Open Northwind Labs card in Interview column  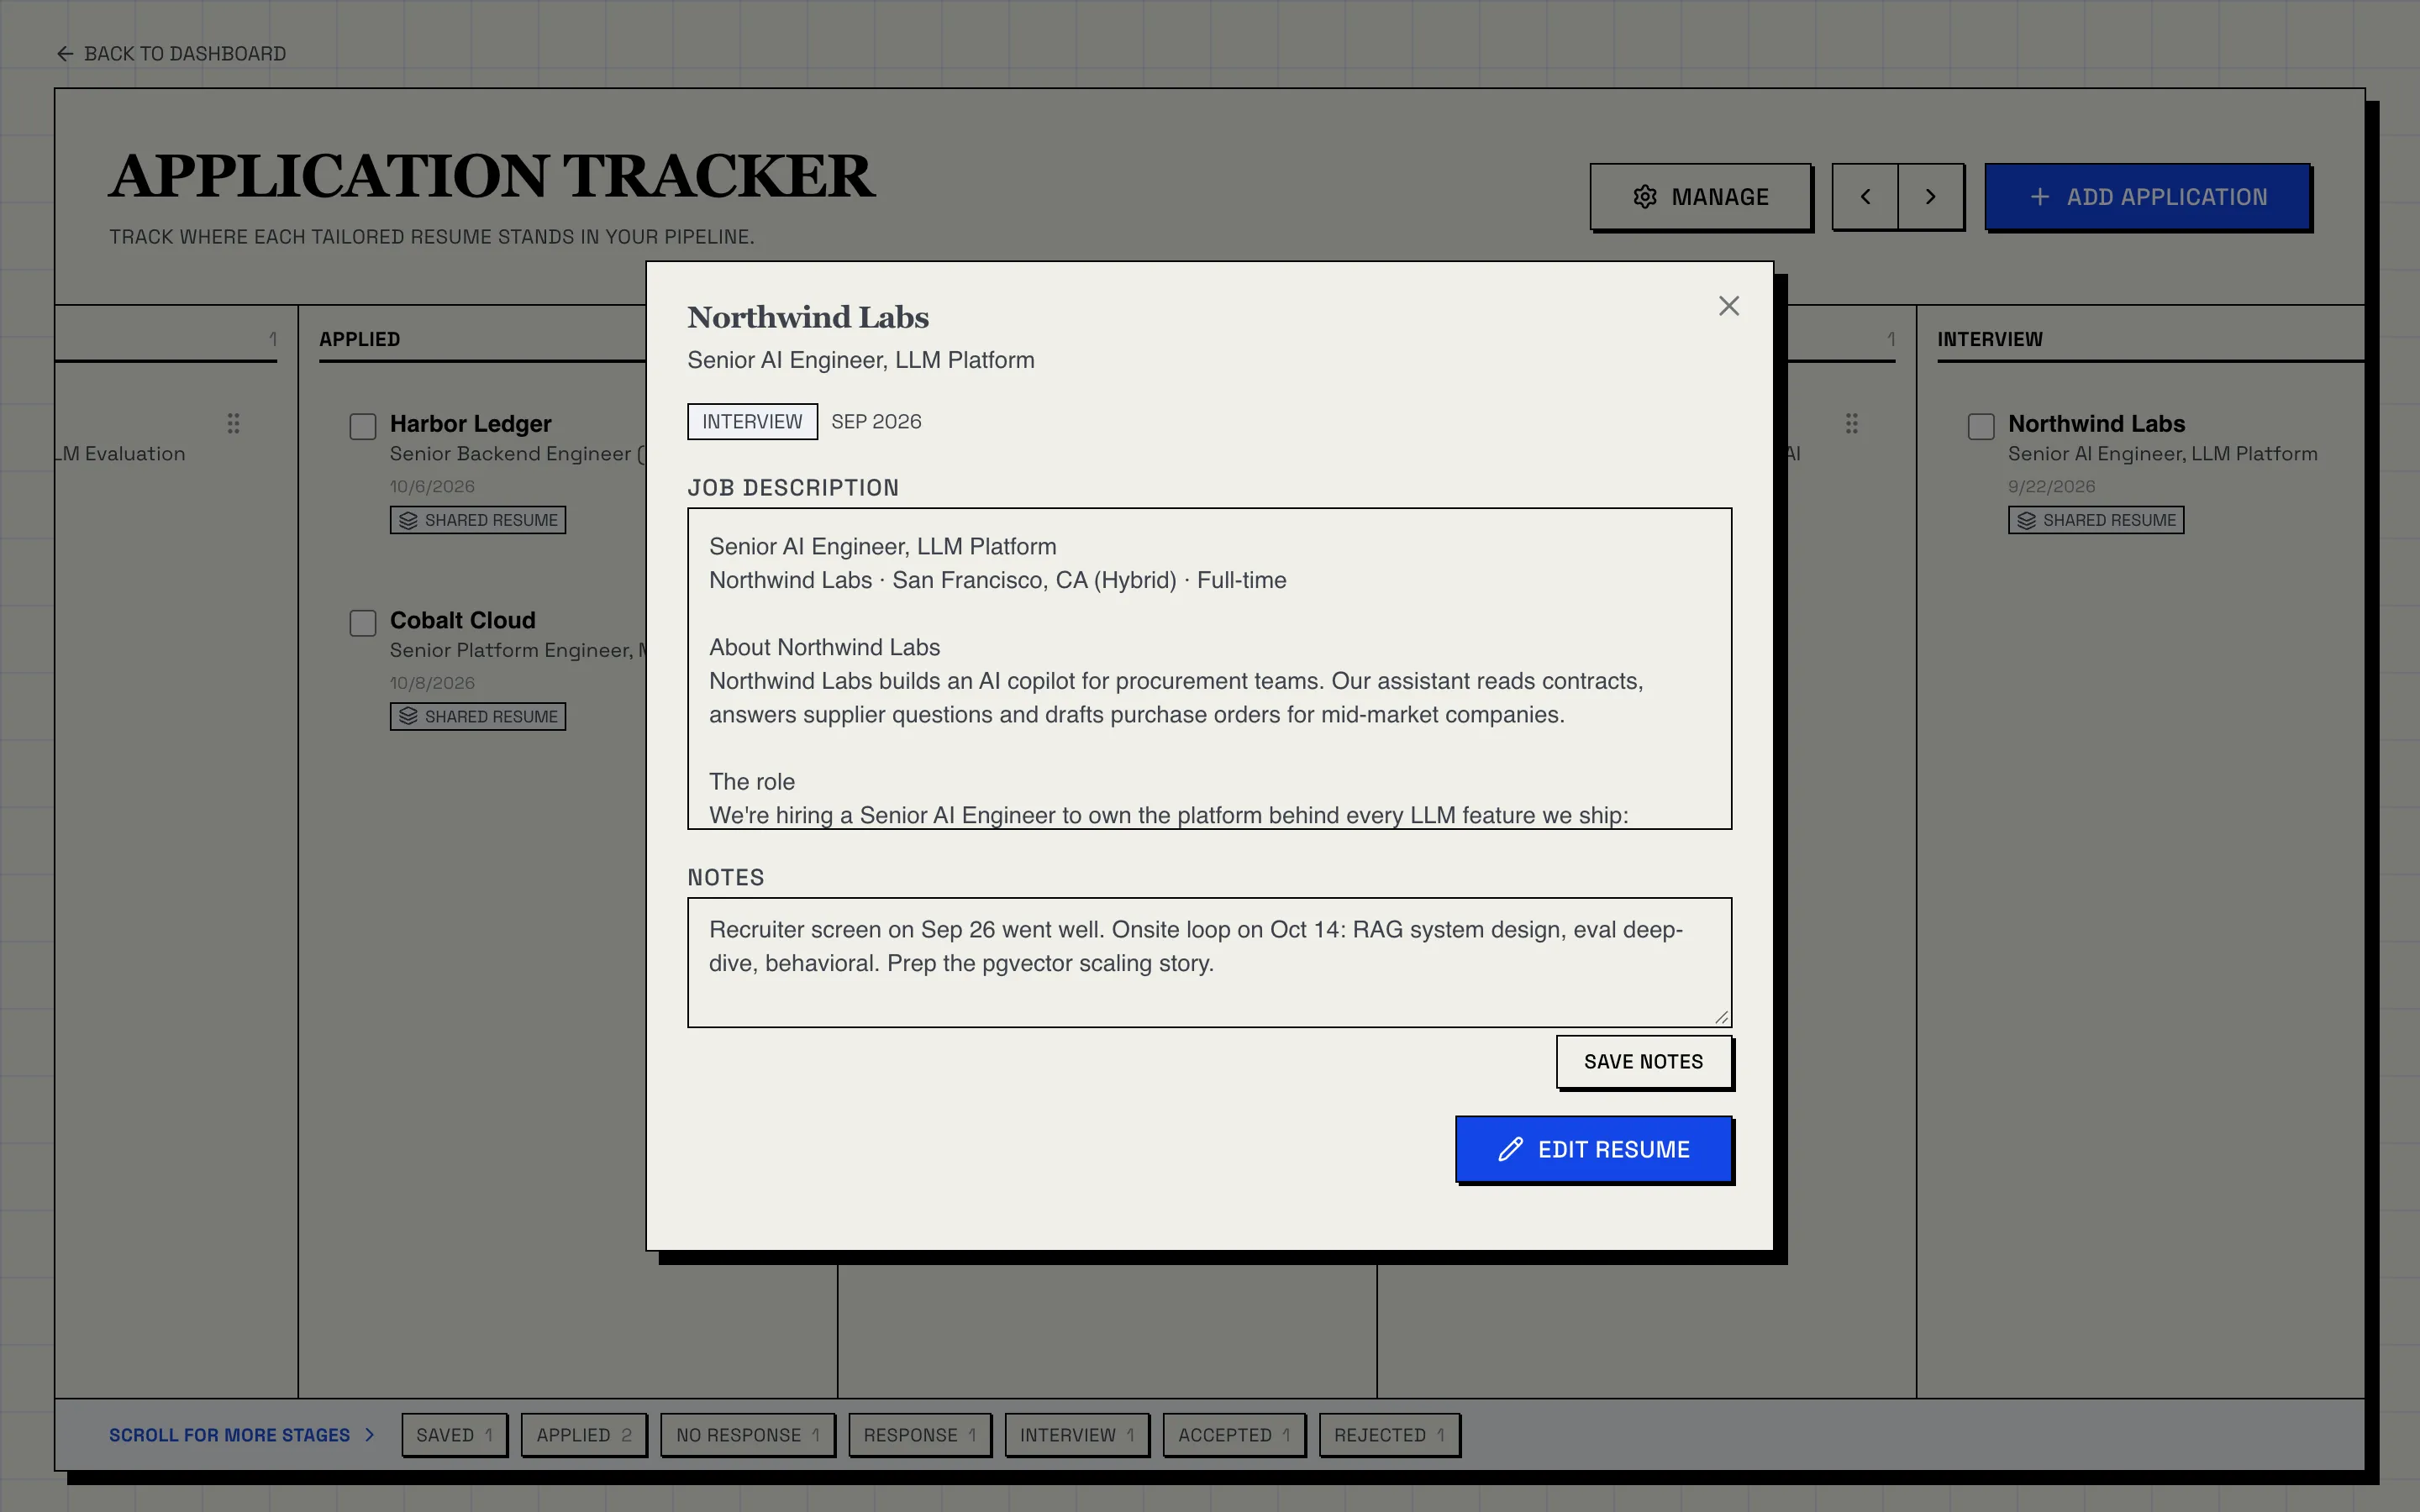[x=2096, y=423]
